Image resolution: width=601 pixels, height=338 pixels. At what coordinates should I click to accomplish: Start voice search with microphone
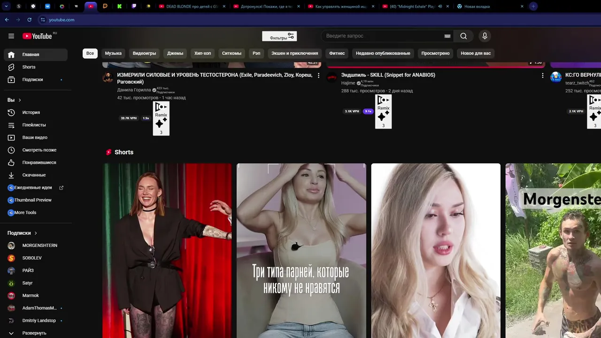pyautogui.click(x=485, y=36)
